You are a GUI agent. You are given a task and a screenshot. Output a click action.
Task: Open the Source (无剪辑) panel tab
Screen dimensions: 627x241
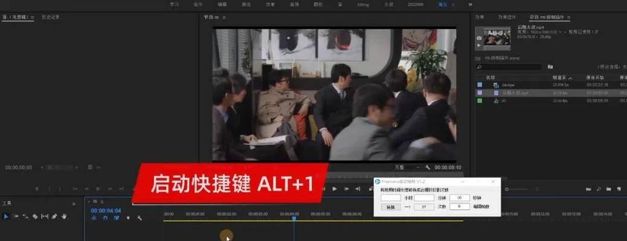coord(15,17)
